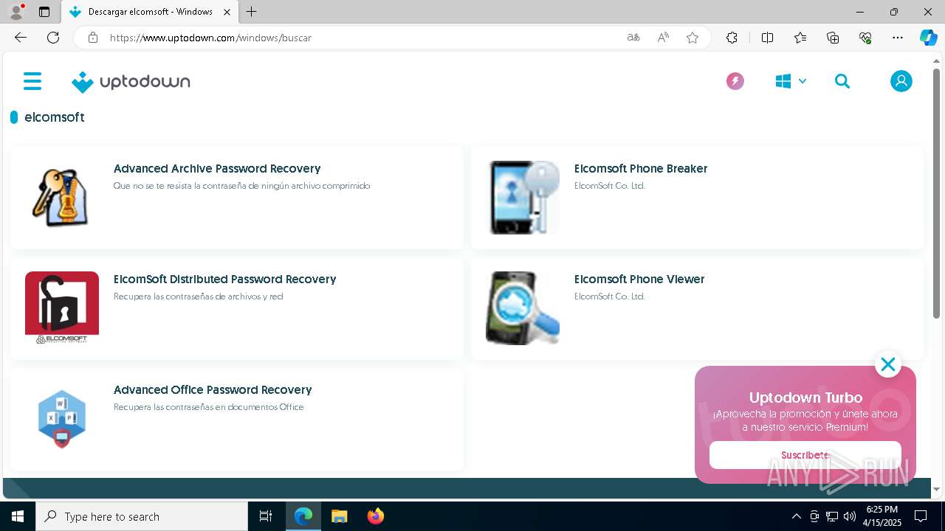Open split screen icon
The width and height of the screenshot is (945, 531).
pos(767,38)
